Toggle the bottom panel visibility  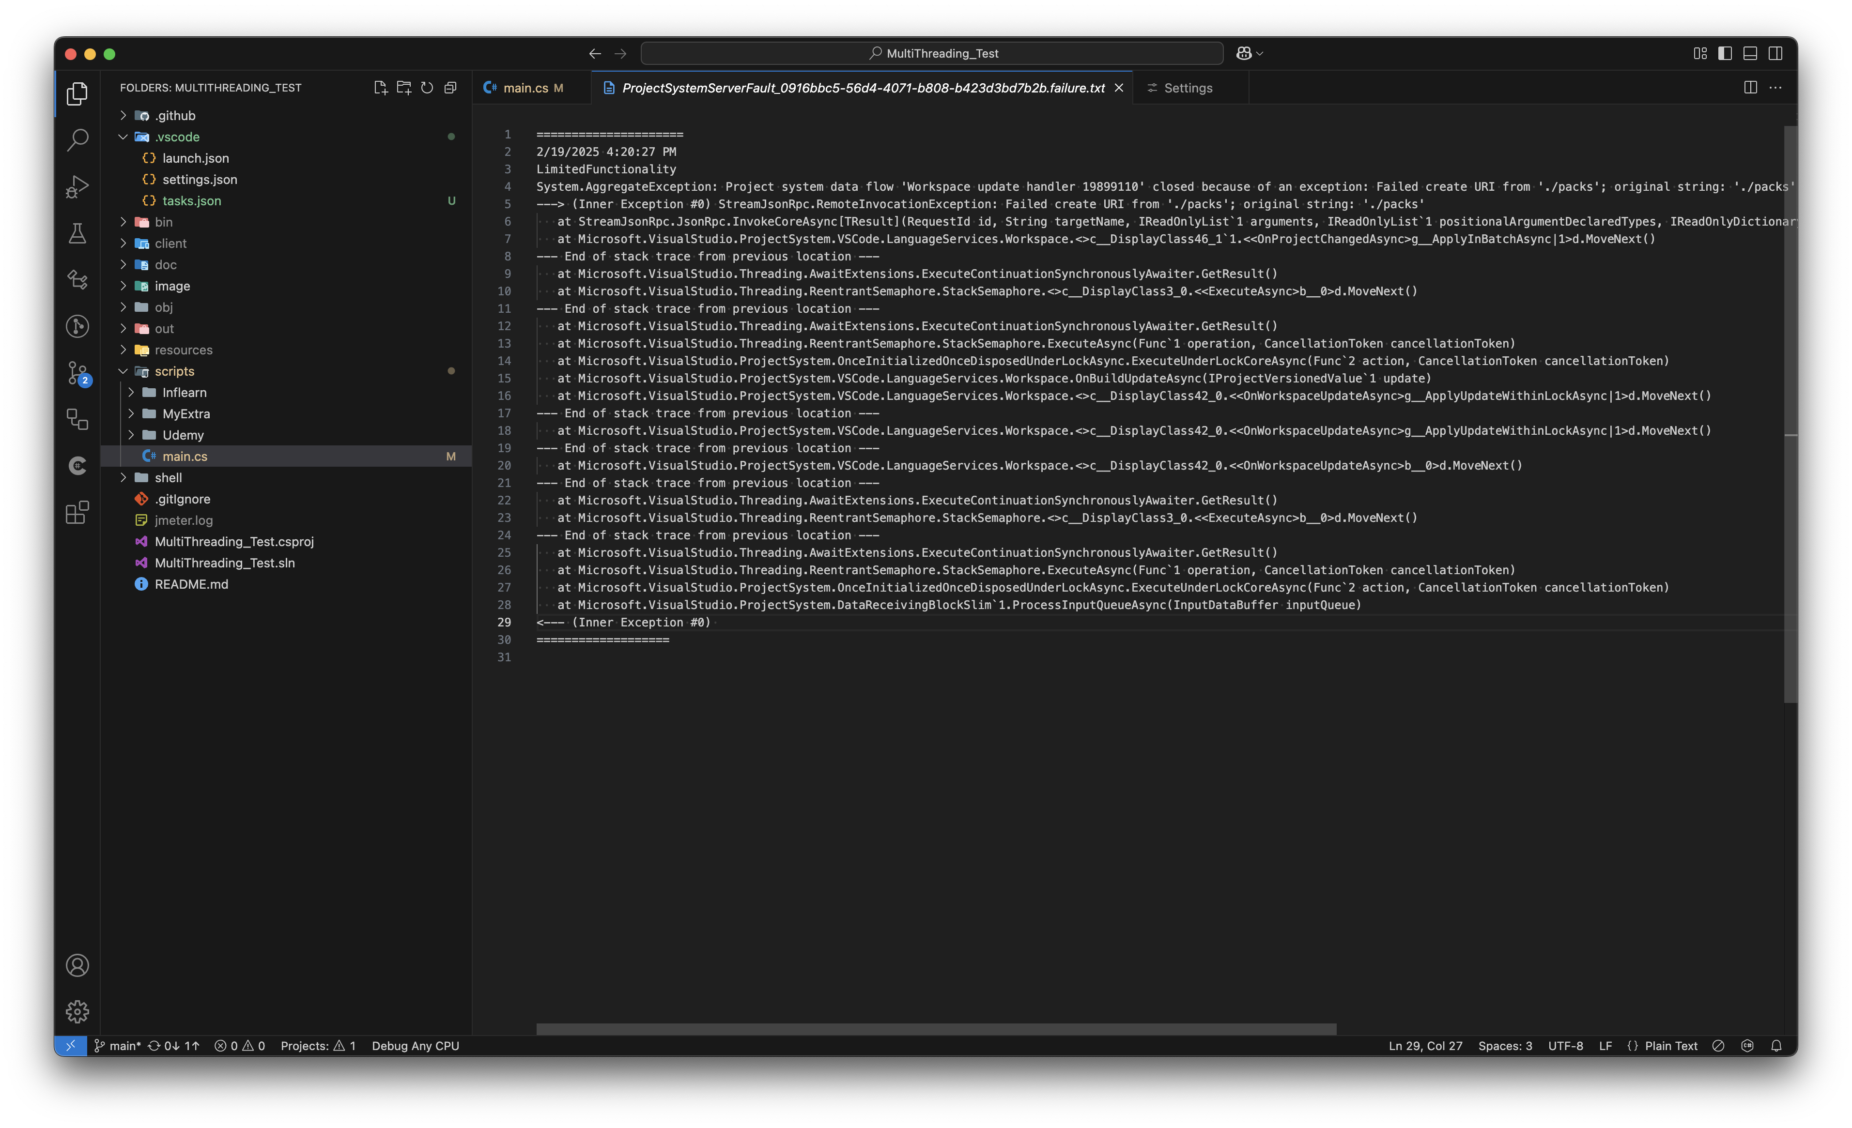tap(1750, 53)
